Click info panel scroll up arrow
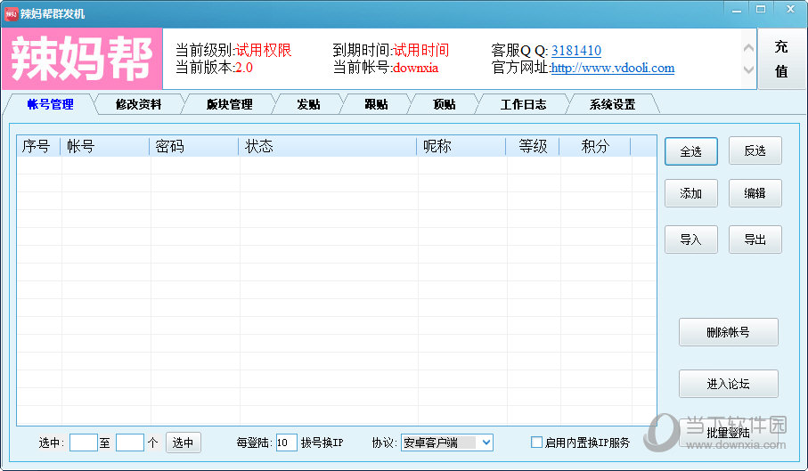This screenshot has height=471, width=808. pyautogui.click(x=748, y=48)
